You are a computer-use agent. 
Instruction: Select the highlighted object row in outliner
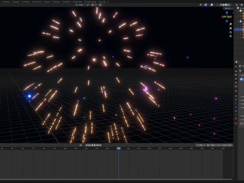pyautogui.click(x=239, y=29)
